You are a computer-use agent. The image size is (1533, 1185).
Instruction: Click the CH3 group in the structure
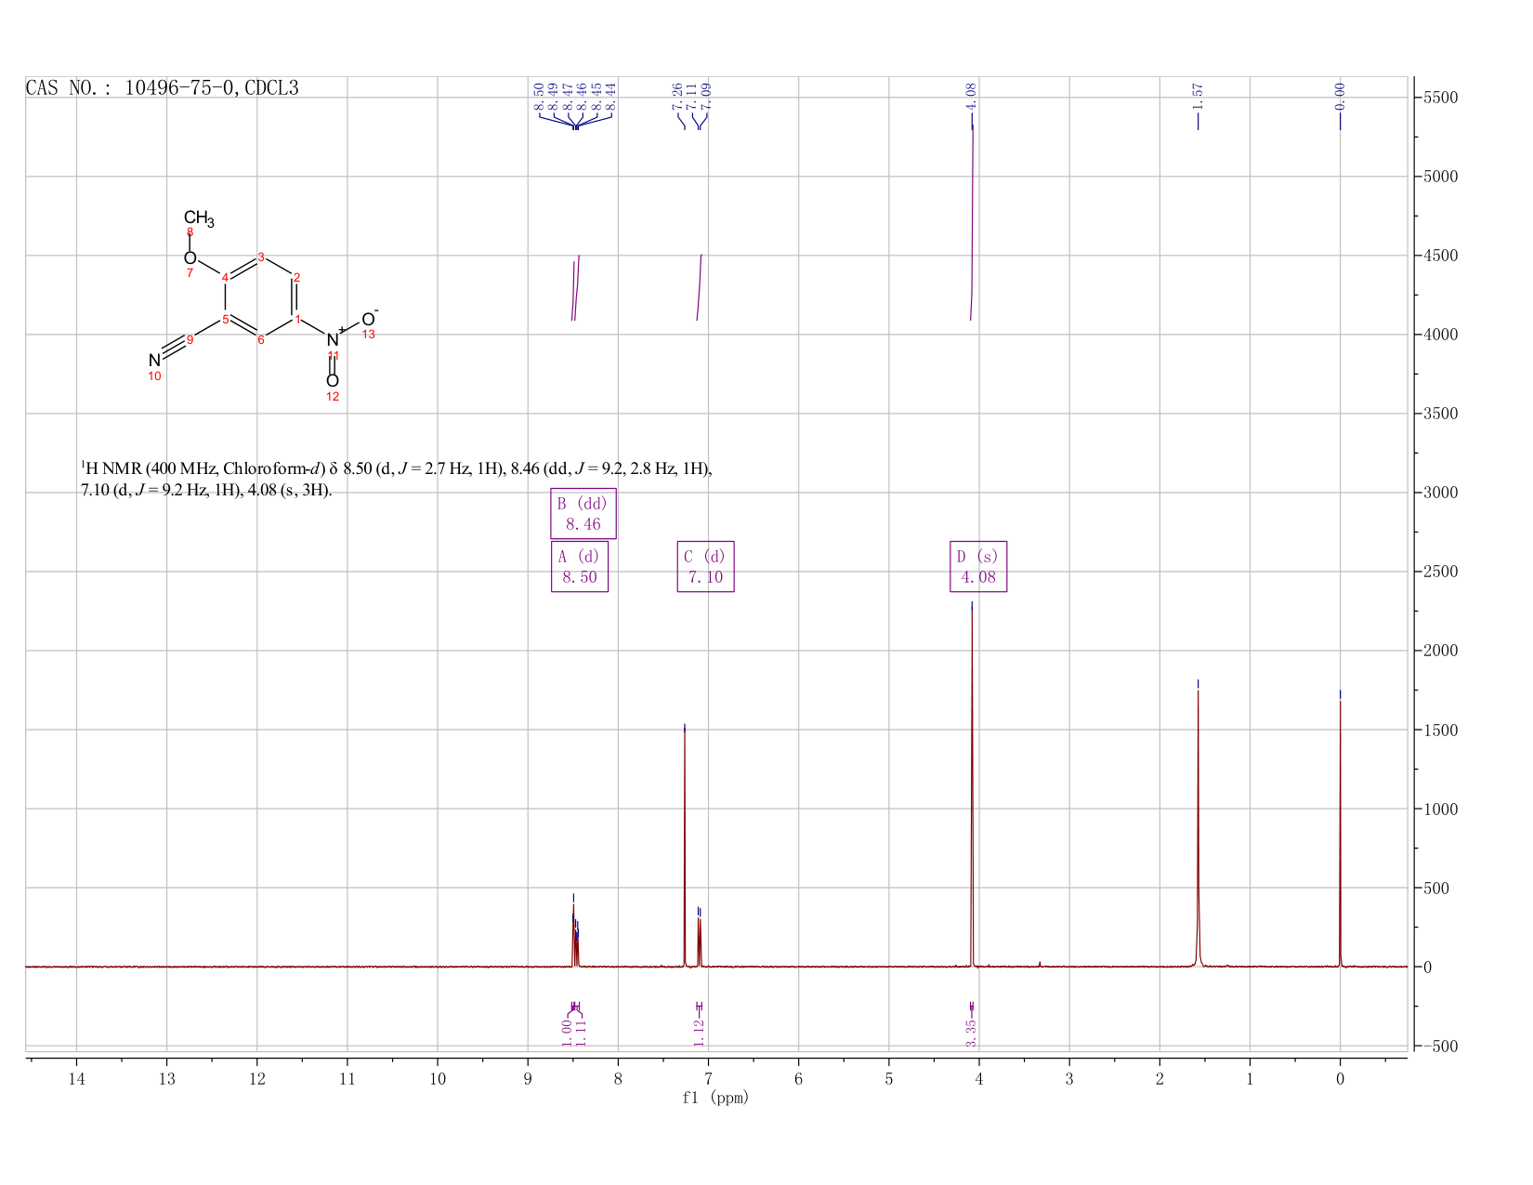tap(199, 220)
